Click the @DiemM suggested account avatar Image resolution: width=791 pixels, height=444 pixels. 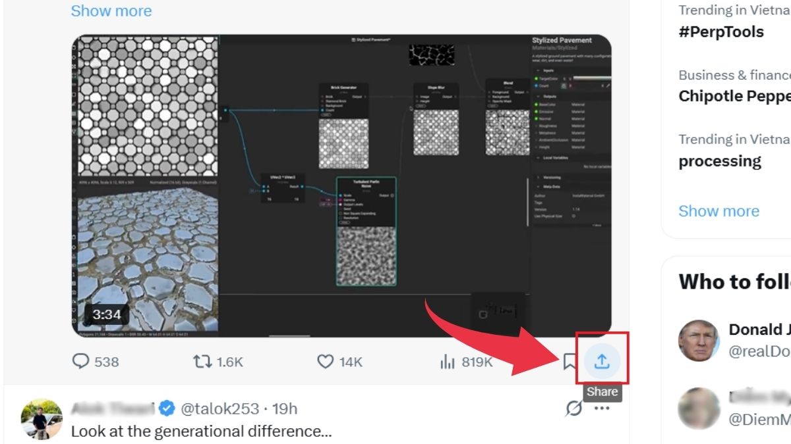[699, 408]
